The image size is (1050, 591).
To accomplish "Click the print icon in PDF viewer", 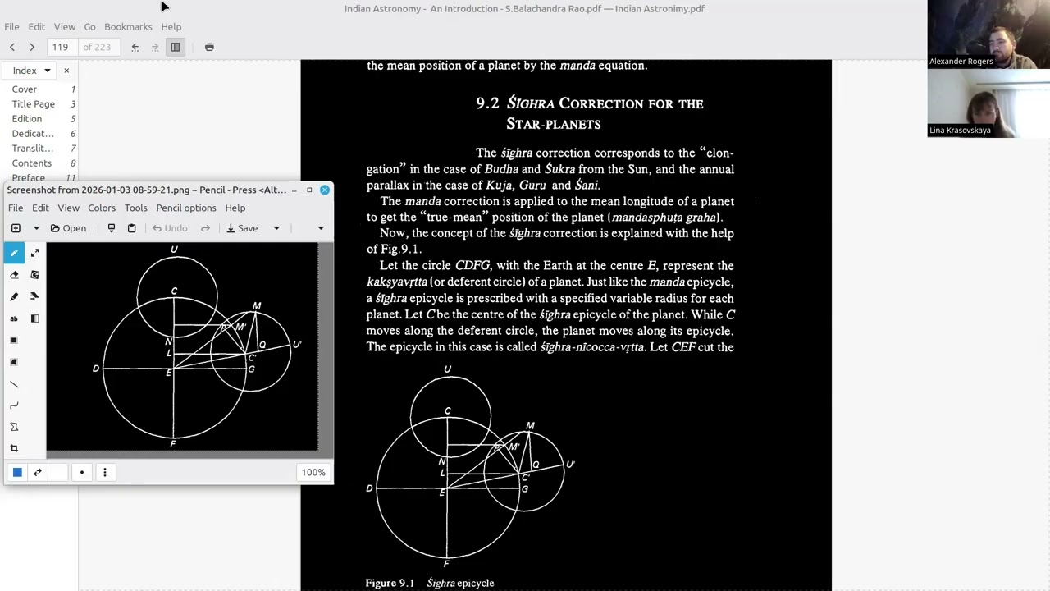I will click(x=209, y=47).
